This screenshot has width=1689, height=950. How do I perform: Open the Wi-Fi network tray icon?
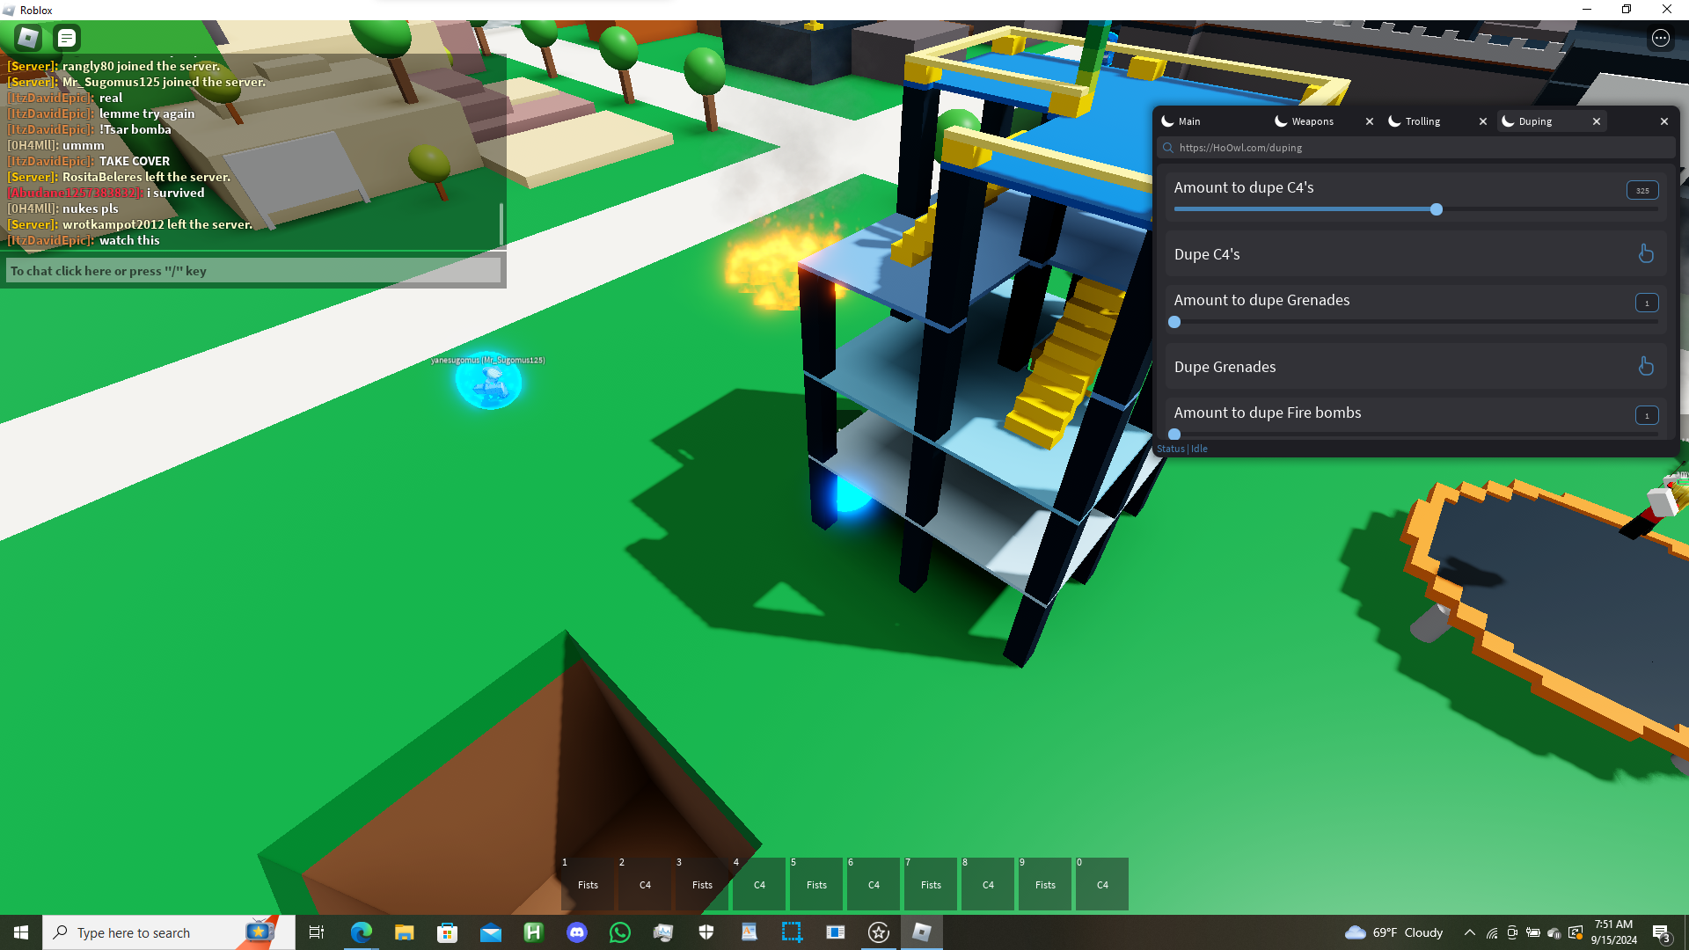pyautogui.click(x=1492, y=933)
